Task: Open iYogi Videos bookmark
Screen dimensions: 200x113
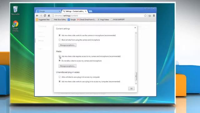Action: pos(103,19)
